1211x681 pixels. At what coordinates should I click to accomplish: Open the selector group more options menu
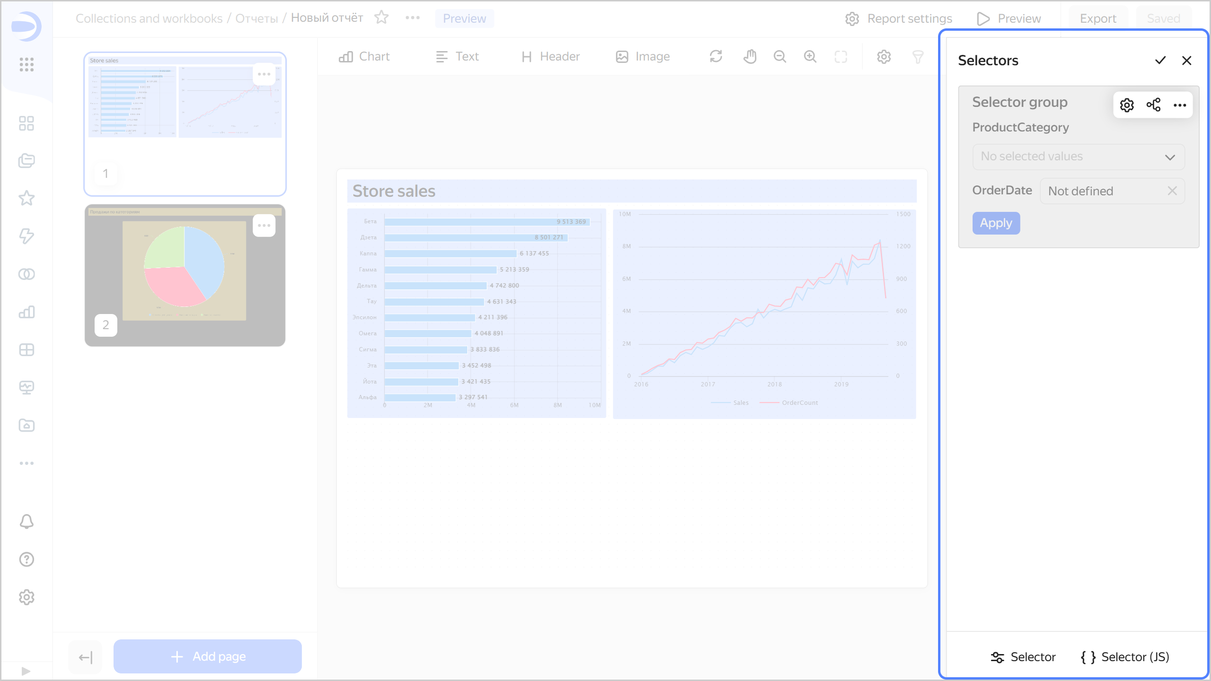tap(1179, 105)
